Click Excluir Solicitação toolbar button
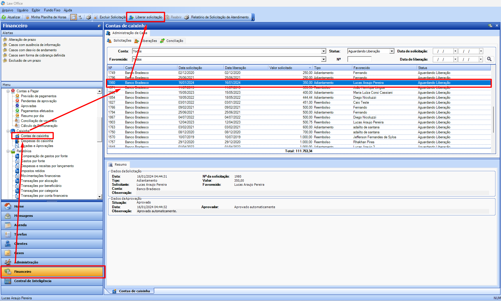The height and width of the screenshot is (301, 501). click(x=110, y=17)
